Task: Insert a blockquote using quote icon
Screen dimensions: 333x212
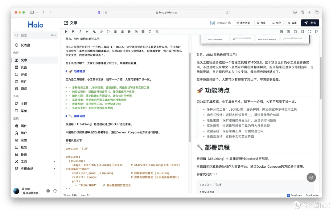Action: pyautogui.click(x=87, y=32)
